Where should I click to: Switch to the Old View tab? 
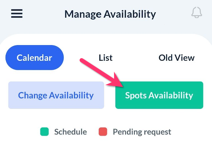tap(177, 58)
